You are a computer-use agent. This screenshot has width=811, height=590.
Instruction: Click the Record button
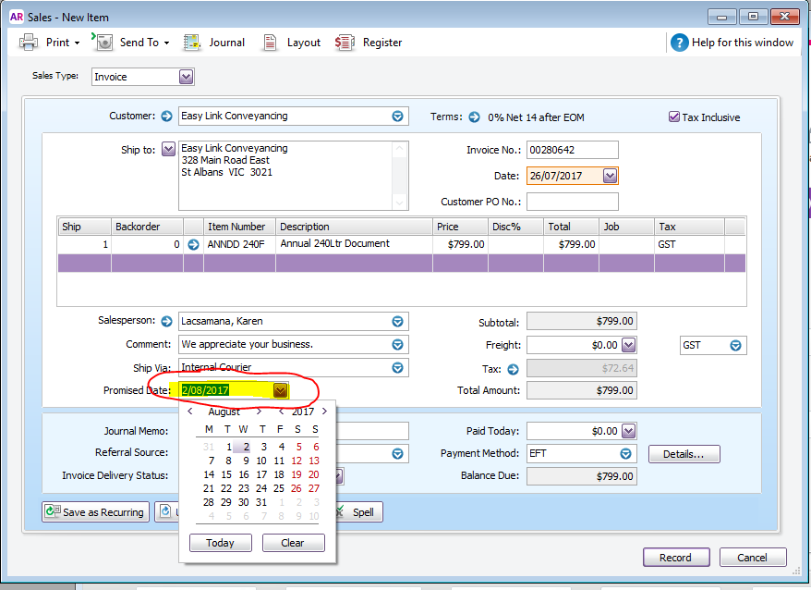tap(676, 558)
